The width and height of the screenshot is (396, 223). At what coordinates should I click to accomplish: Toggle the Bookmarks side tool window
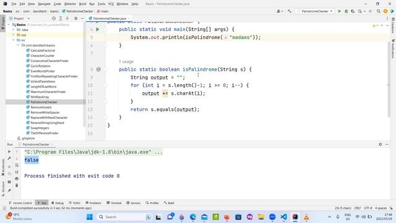(2, 167)
